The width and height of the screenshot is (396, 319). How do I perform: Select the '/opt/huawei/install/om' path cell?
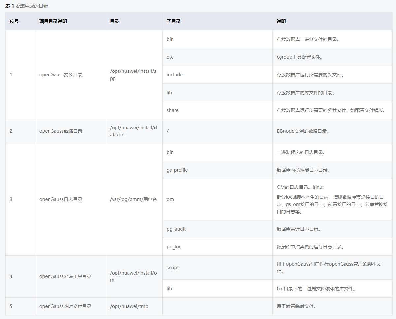133,276
